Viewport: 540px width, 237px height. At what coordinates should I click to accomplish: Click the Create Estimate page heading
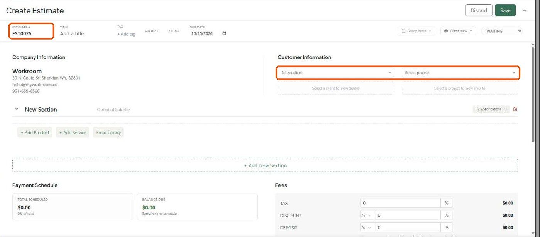click(35, 11)
